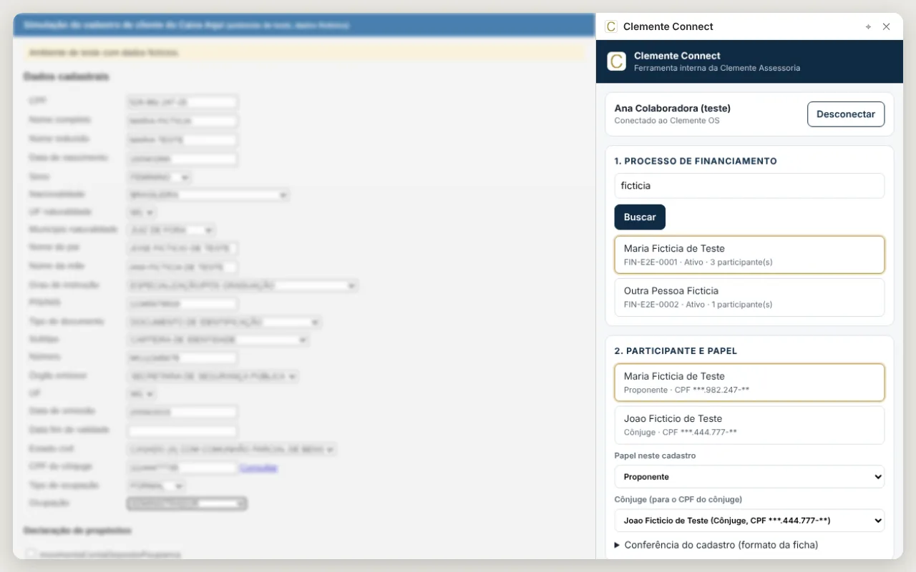Click the Clemente Connect logo in the dark header
Screen dimensions: 916x572
(616, 61)
